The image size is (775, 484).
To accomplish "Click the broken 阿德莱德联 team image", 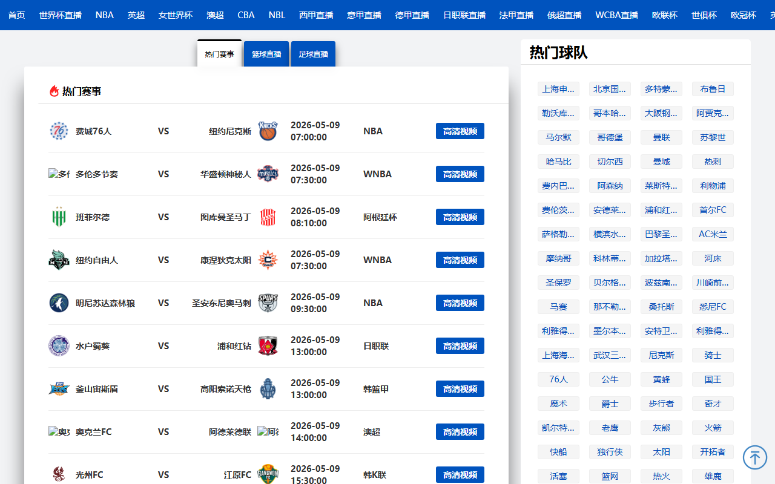I will point(268,432).
